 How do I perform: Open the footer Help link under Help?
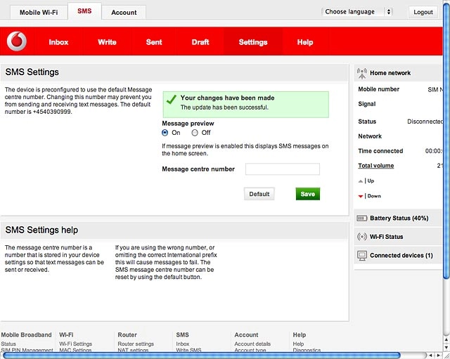tap(298, 344)
